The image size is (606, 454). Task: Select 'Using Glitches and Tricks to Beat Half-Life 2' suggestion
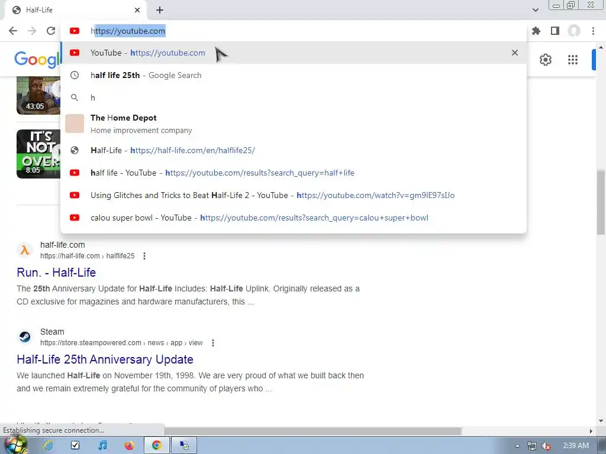click(x=294, y=195)
